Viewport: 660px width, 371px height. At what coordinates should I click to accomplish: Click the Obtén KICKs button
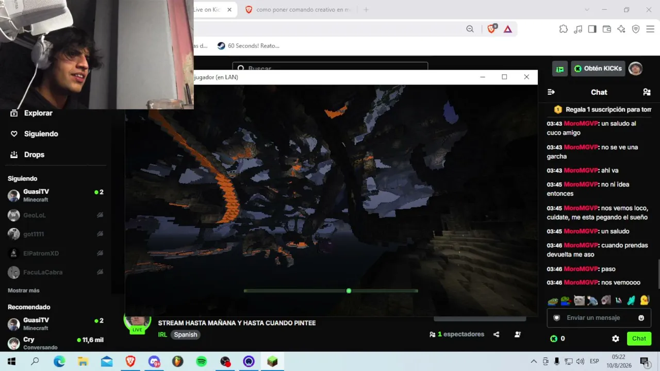click(598, 69)
